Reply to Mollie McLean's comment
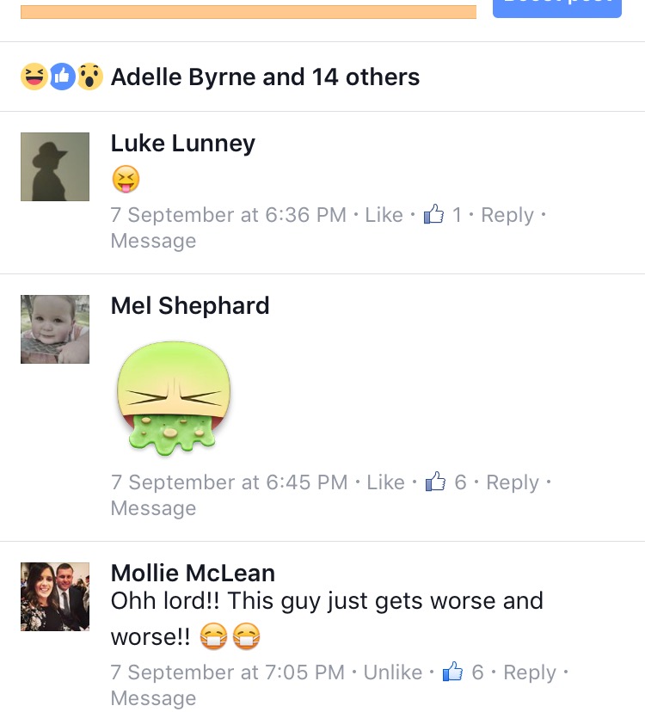This screenshot has height=712, width=645. click(x=530, y=673)
